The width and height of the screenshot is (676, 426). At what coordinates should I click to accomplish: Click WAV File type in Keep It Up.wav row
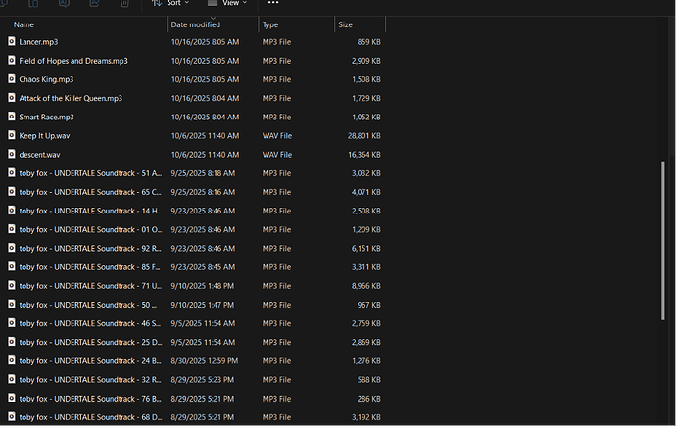tap(277, 136)
